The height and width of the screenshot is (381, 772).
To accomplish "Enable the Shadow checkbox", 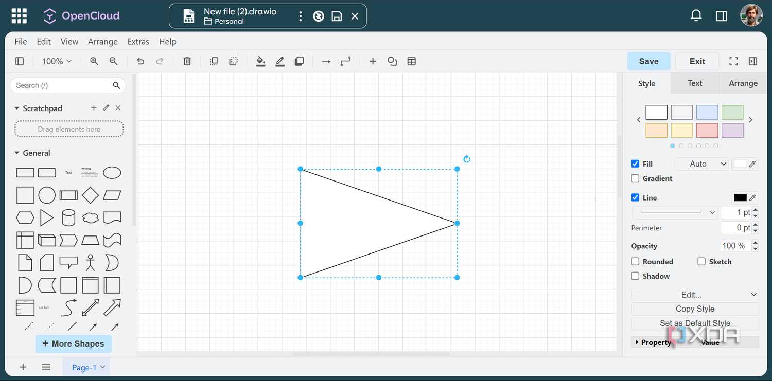I will (635, 276).
